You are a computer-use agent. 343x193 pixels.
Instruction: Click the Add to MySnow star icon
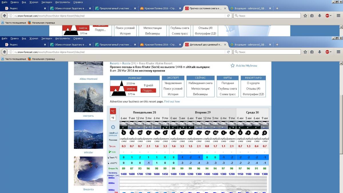point(233,66)
